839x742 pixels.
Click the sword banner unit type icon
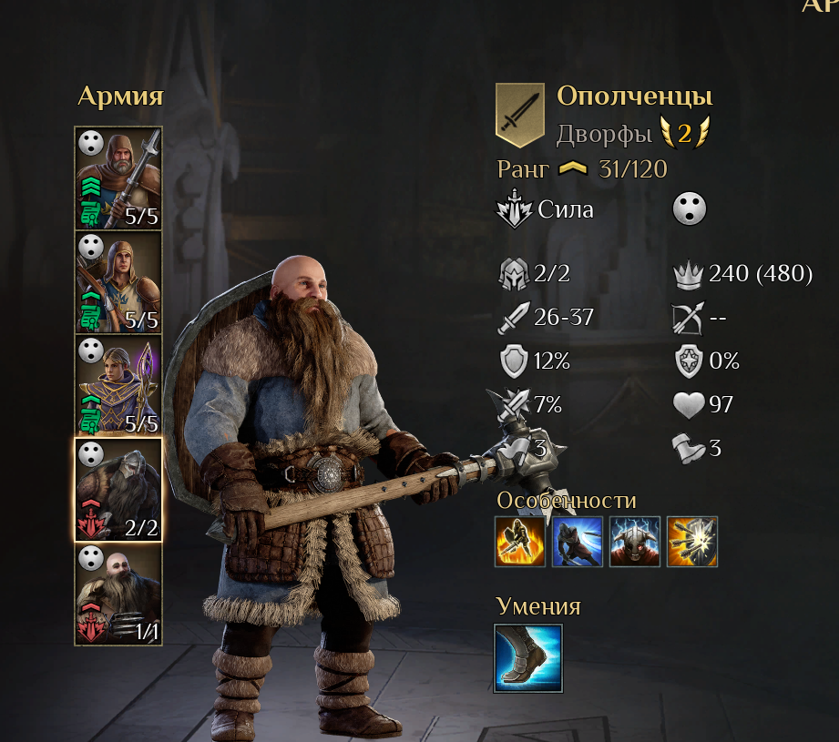pos(519,115)
